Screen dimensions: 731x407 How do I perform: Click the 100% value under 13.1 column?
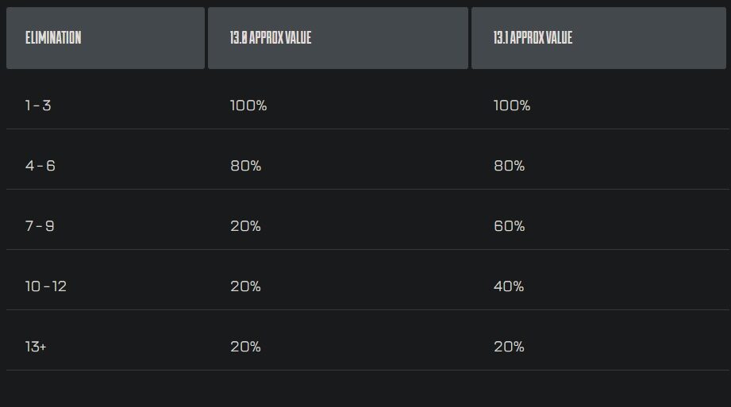(512, 106)
